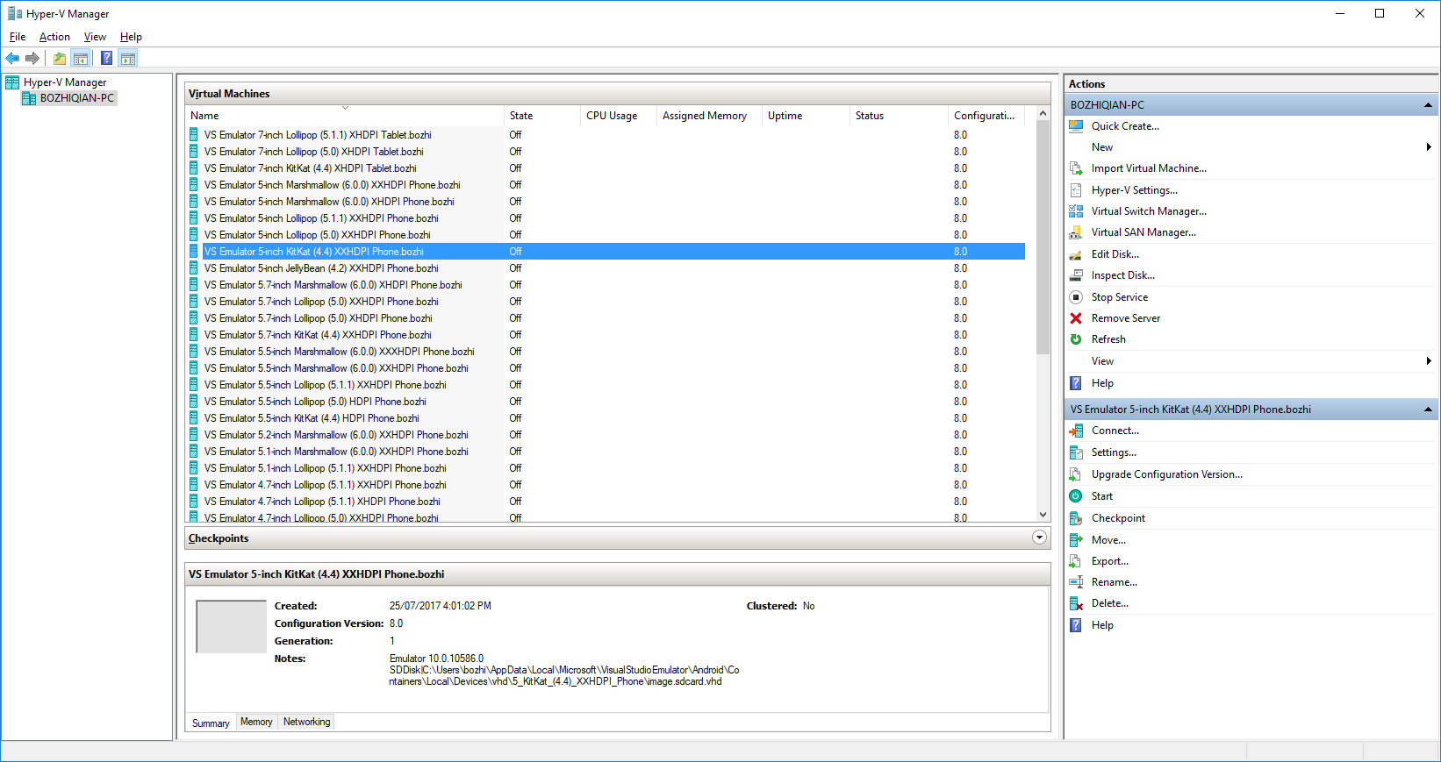Screen dimensions: 1441x762
Task: Click the Move icon in VM actions
Action: (1076, 540)
